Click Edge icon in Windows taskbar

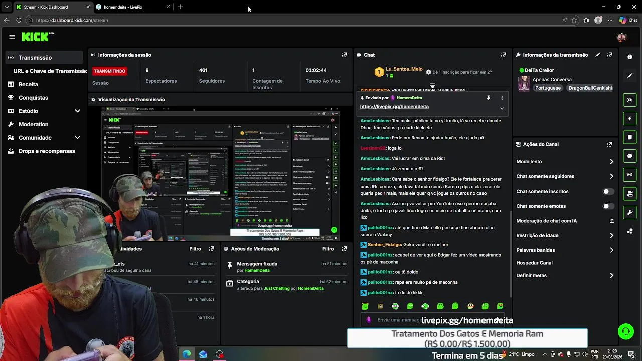187,354
